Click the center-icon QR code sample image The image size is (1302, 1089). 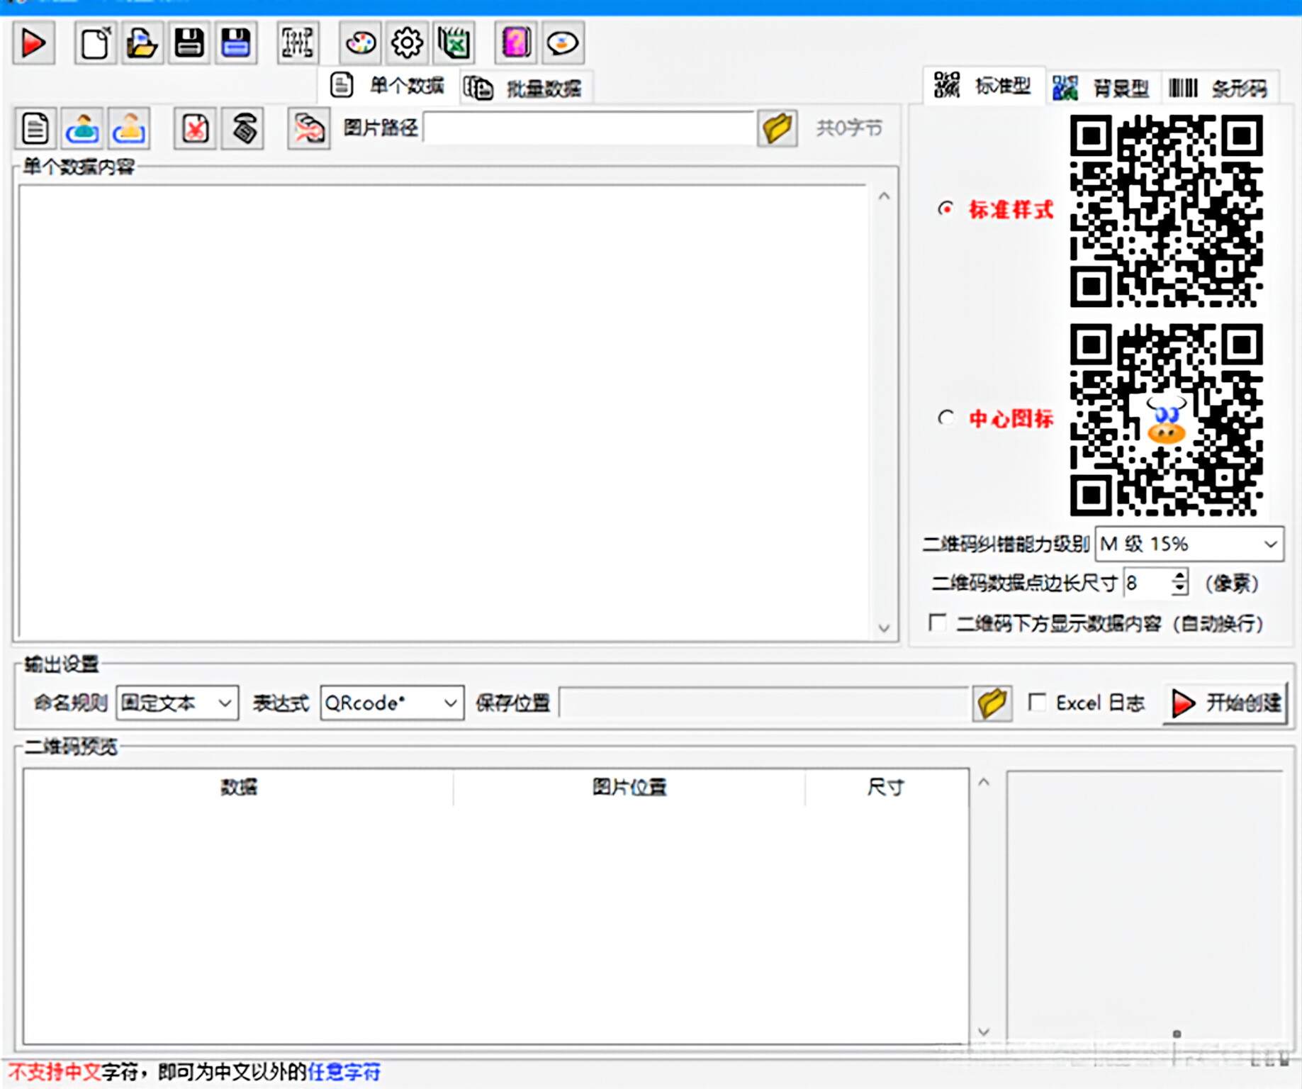pyautogui.click(x=1166, y=420)
